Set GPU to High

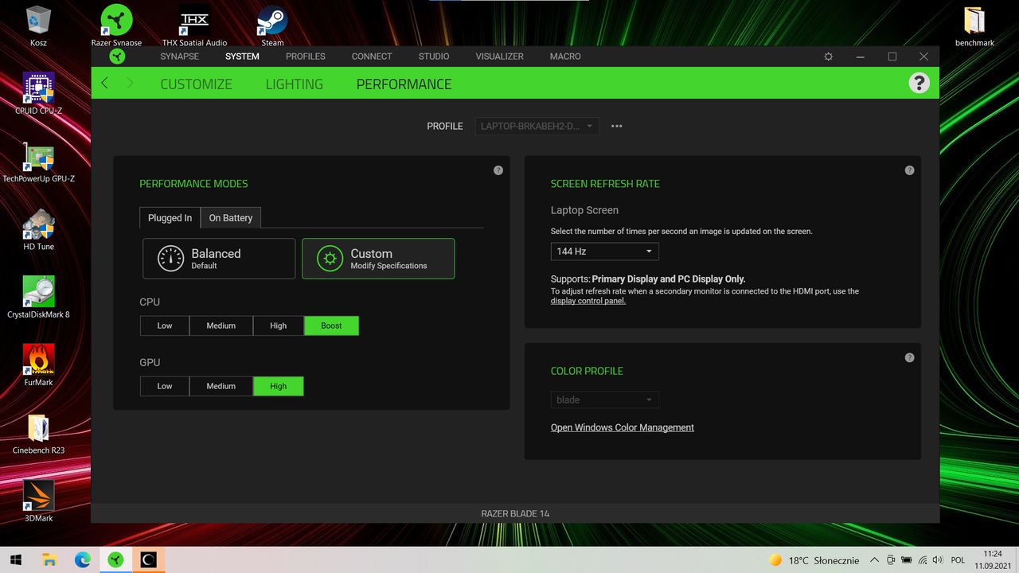point(279,386)
